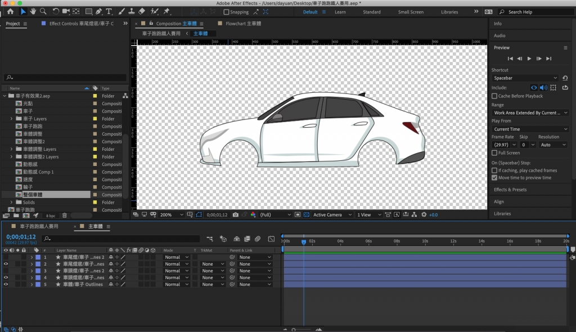Image resolution: width=576 pixels, height=332 pixels.
Task: Choose the Horizontal Type tool
Action: click(x=109, y=11)
